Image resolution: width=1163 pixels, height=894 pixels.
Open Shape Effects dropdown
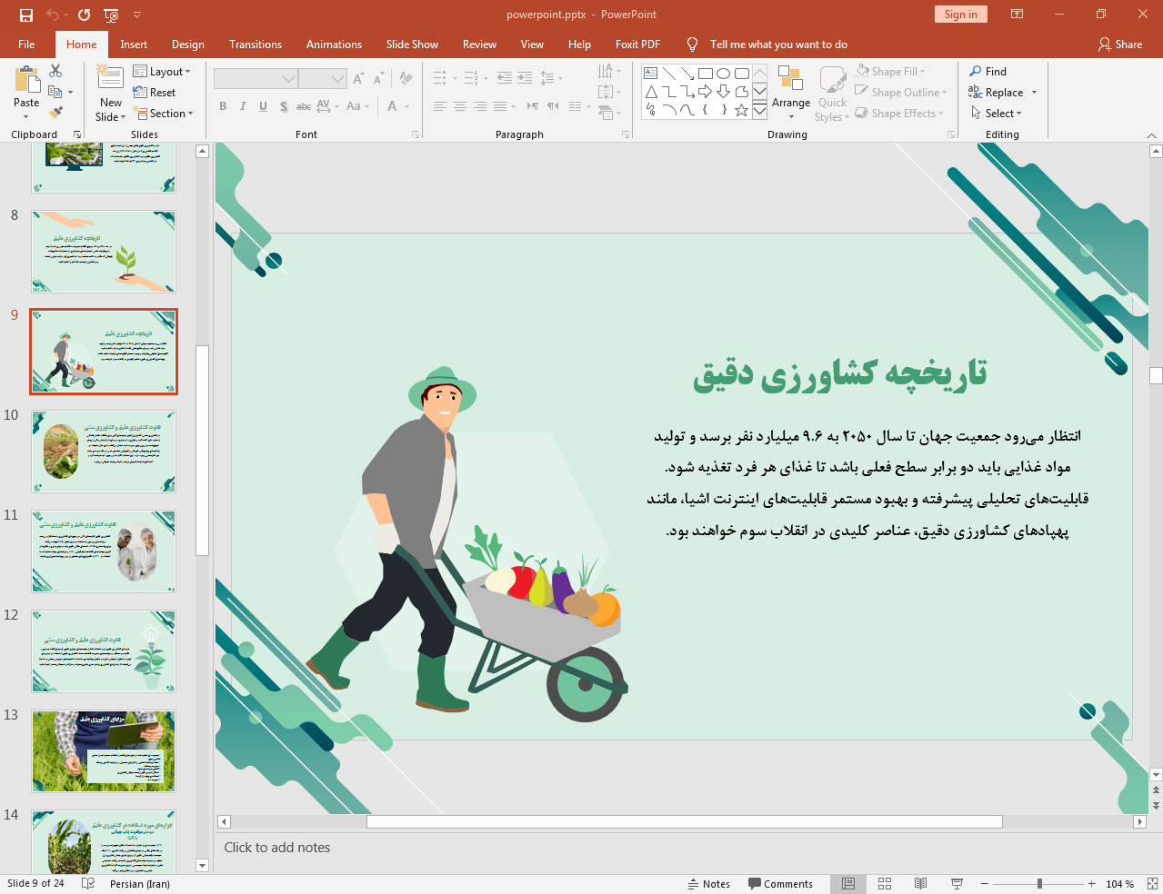(898, 114)
